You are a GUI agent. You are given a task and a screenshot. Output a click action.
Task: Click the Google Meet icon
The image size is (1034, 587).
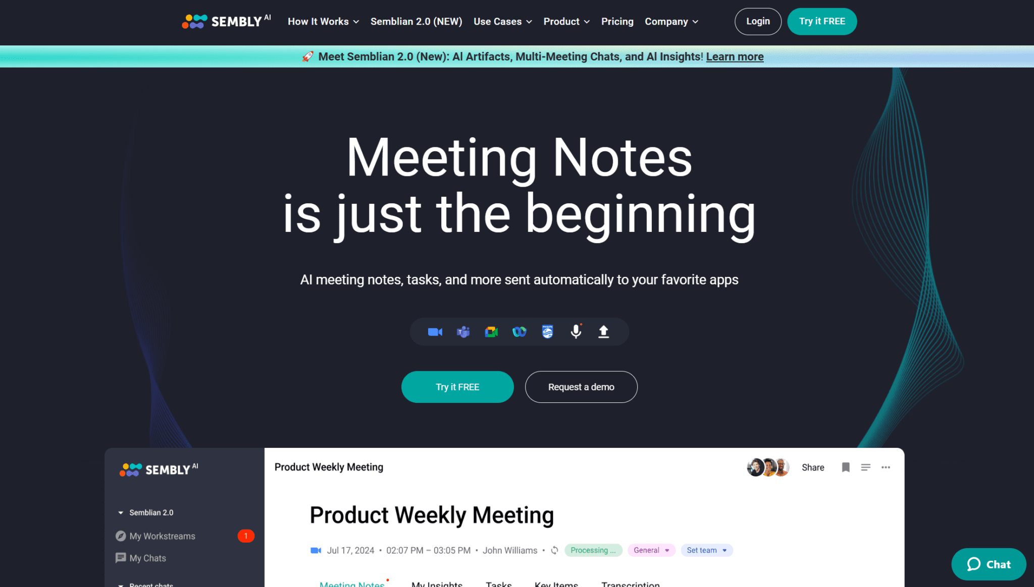point(491,332)
